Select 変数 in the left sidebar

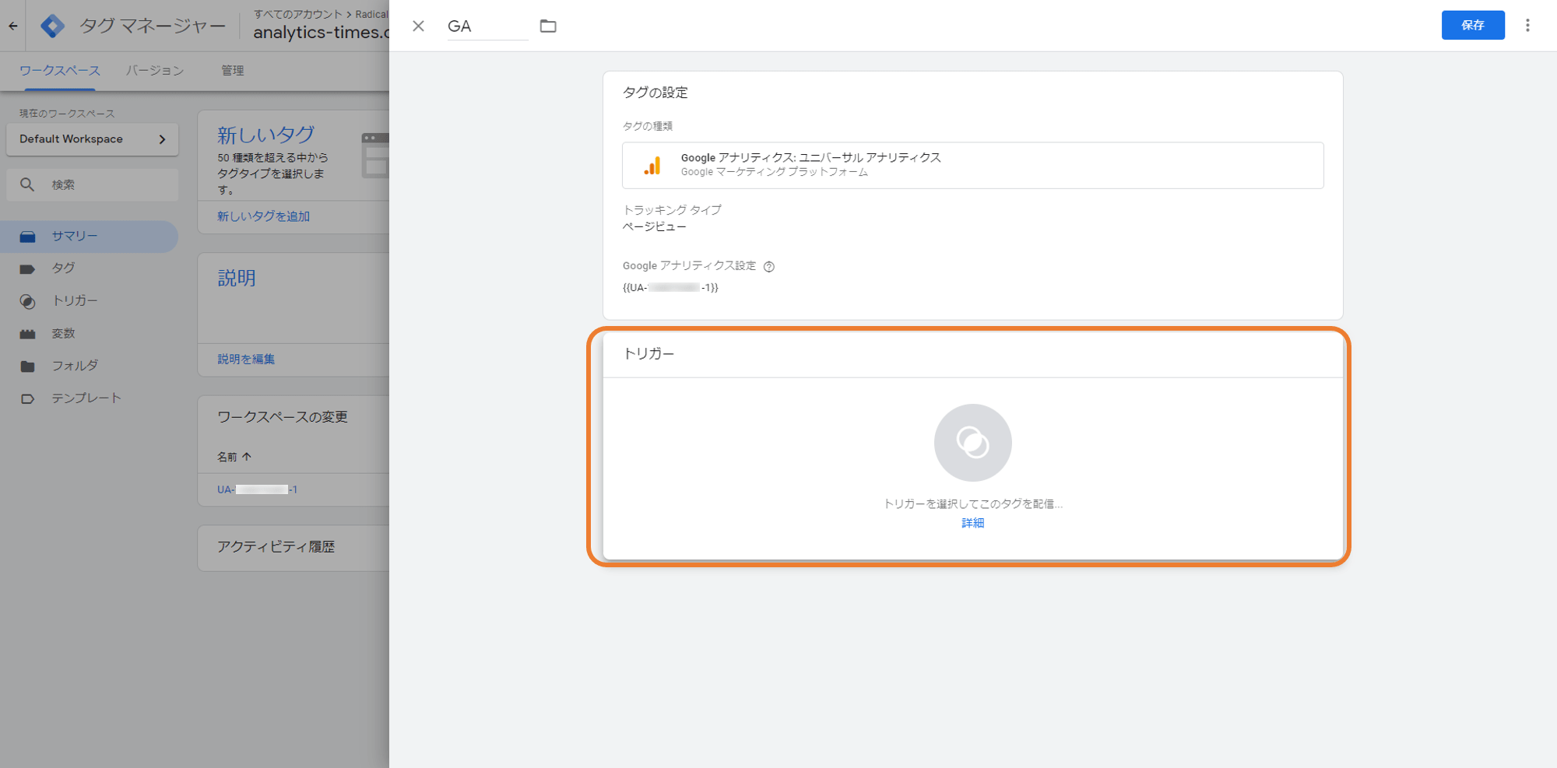(x=64, y=334)
